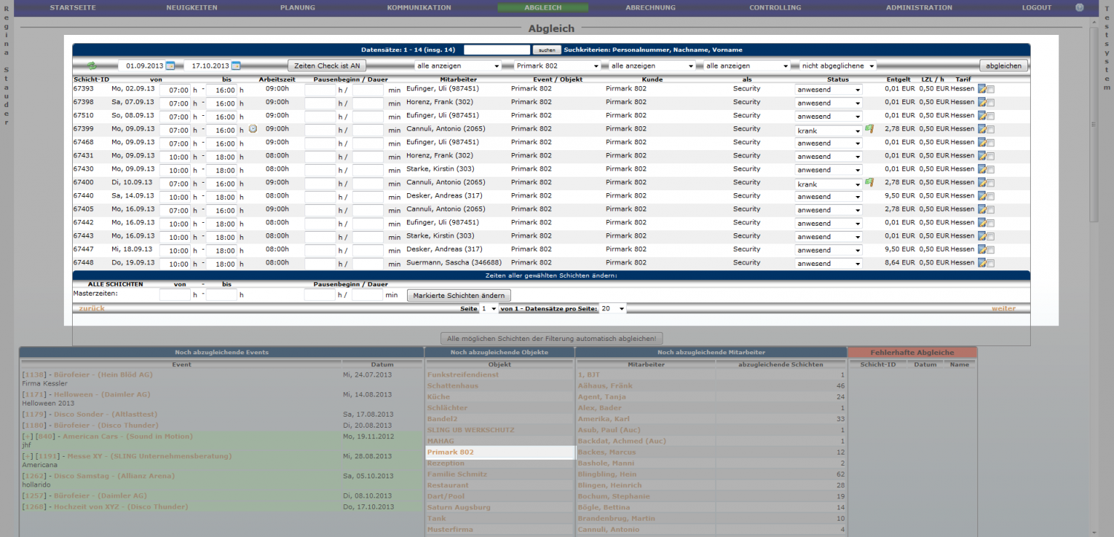Viewport: 1114px width, 537px height.
Task: Open calendar picker beside 17.10.2013 date
Action: [x=235, y=66]
